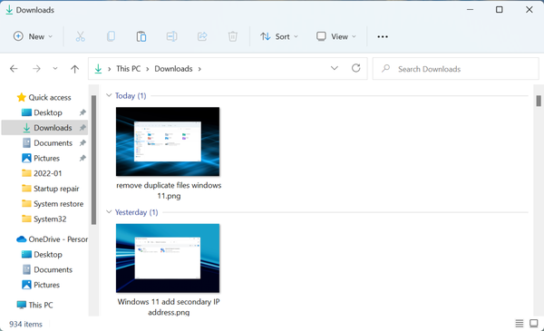Click the Paste clipboard icon
The image size is (544, 331).
pyautogui.click(x=141, y=36)
